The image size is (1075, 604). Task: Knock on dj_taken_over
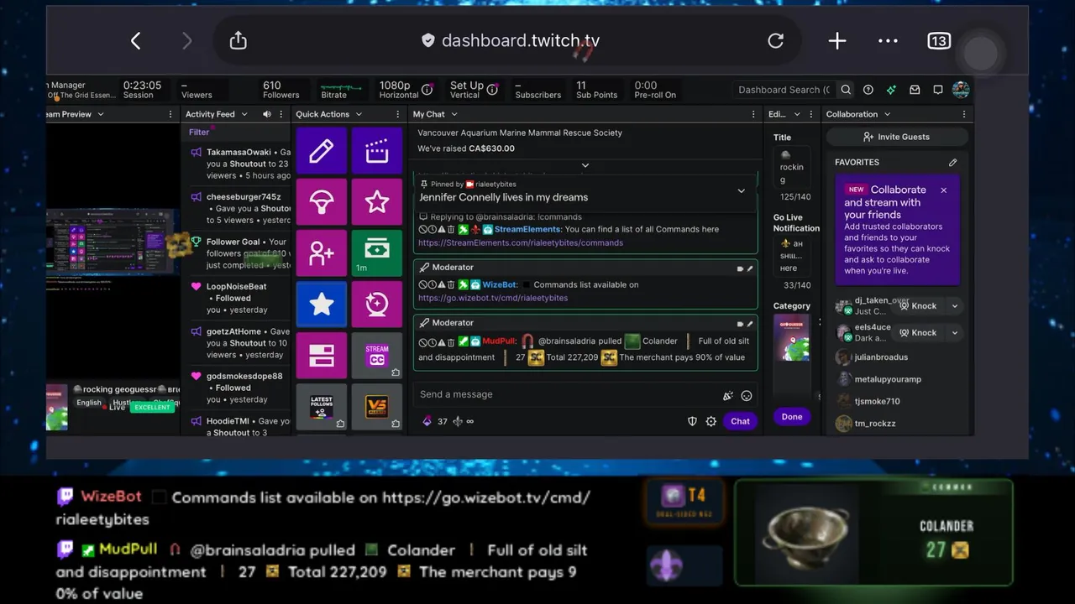pyautogui.click(x=918, y=306)
